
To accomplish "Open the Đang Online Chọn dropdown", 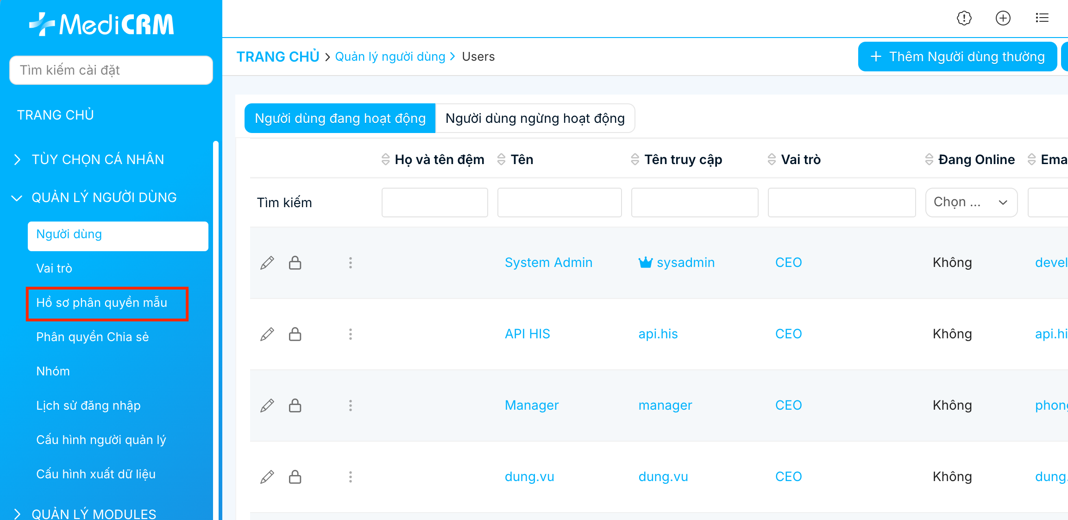I will click(971, 203).
